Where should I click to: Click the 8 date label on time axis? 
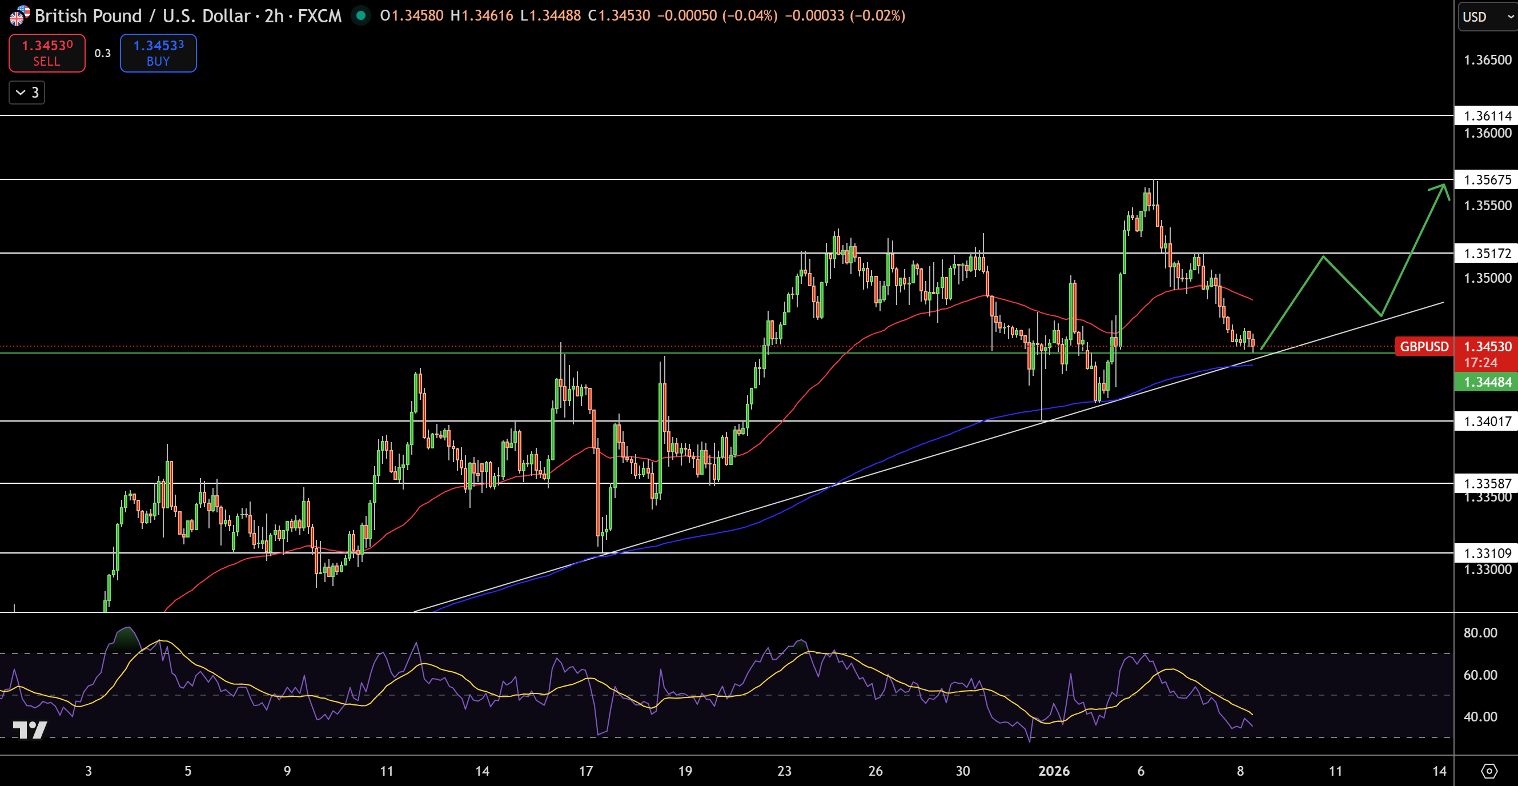tap(1240, 771)
